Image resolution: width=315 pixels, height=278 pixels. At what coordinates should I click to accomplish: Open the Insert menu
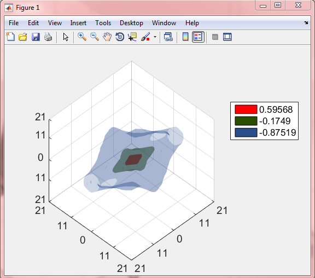click(x=78, y=23)
